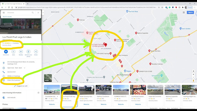Viewport: 197px width, 111px height.
Task: Open the 5 reviews link
Action: click(x=16, y=43)
